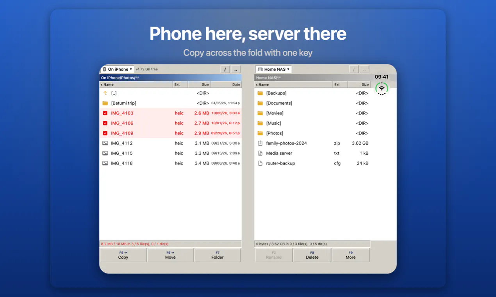
Task: Click the Wi-Fi transfer status icon
Action: pyautogui.click(x=382, y=89)
